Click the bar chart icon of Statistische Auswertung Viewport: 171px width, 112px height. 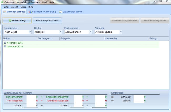(30, 12)
